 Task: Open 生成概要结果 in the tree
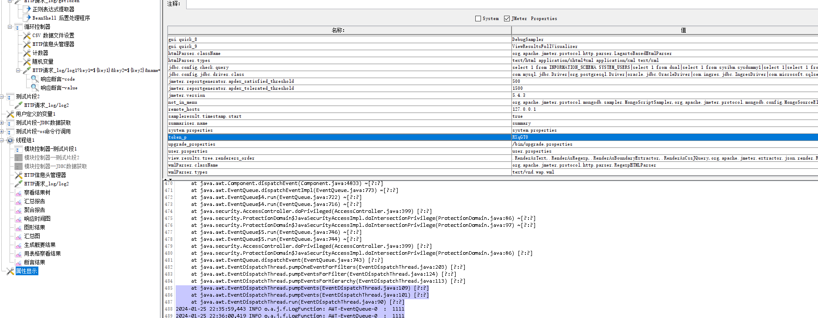(40, 245)
